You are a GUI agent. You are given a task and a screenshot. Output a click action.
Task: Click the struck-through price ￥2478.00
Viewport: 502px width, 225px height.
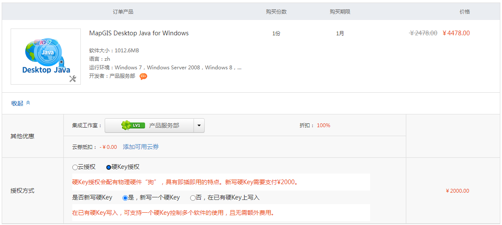tap(423, 33)
